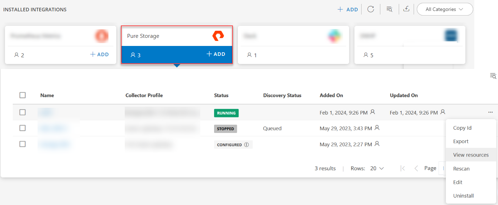Click the search icon above the results table
498x205 pixels.
click(x=493, y=76)
